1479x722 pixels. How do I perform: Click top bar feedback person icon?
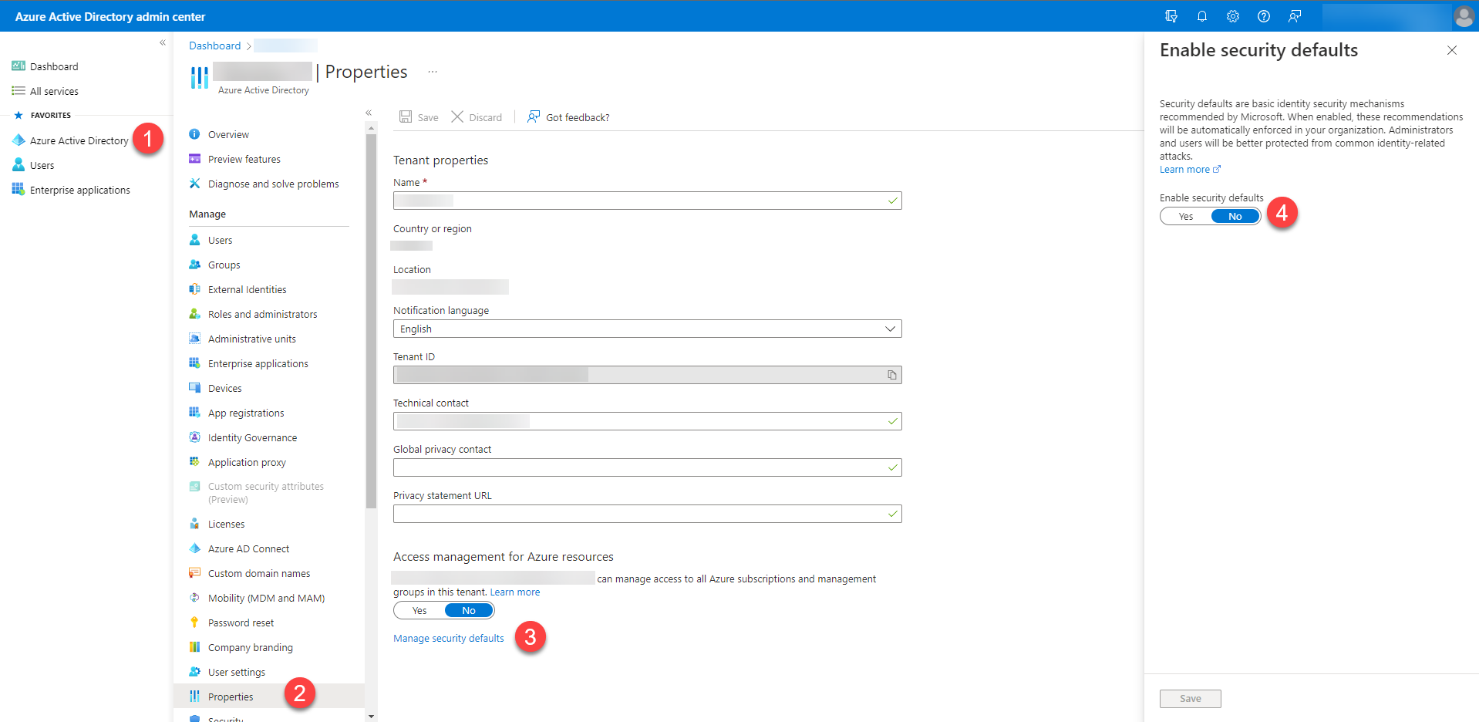click(x=1295, y=16)
